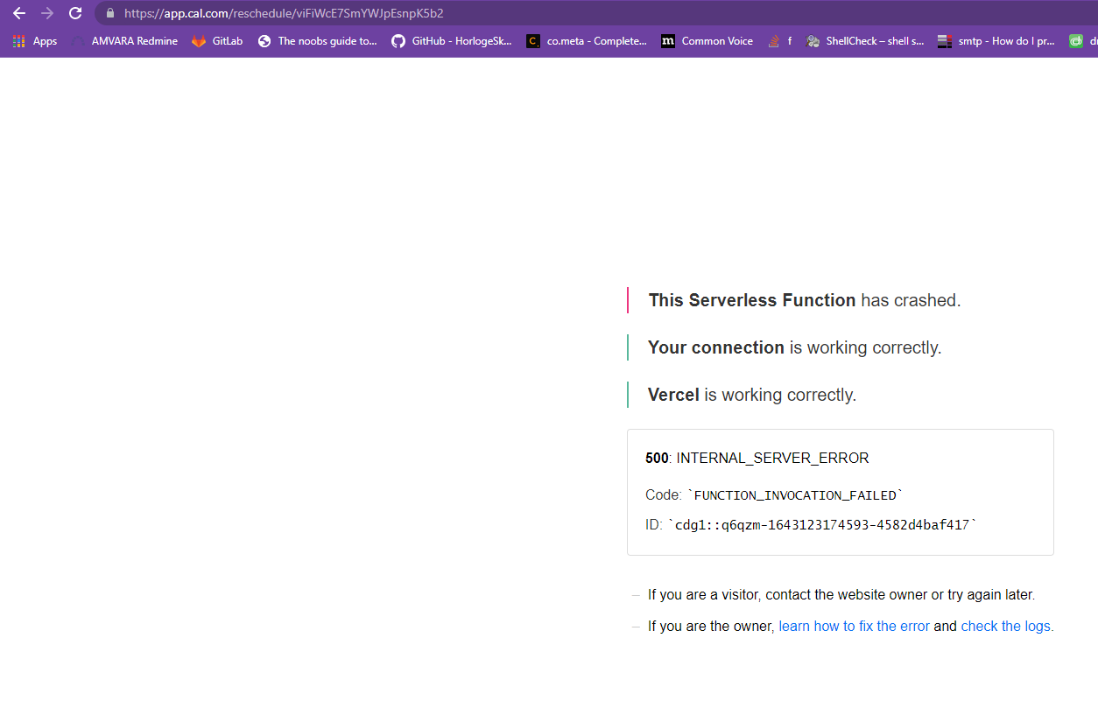Click 'This Serverless Function has crashed.' text
Viewport: 1098px width, 715px height.
click(x=805, y=300)
